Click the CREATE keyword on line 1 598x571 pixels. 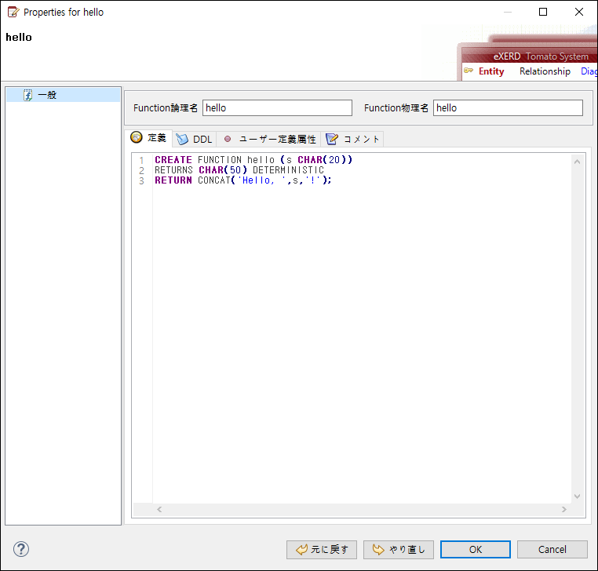(x=173, y=160)
